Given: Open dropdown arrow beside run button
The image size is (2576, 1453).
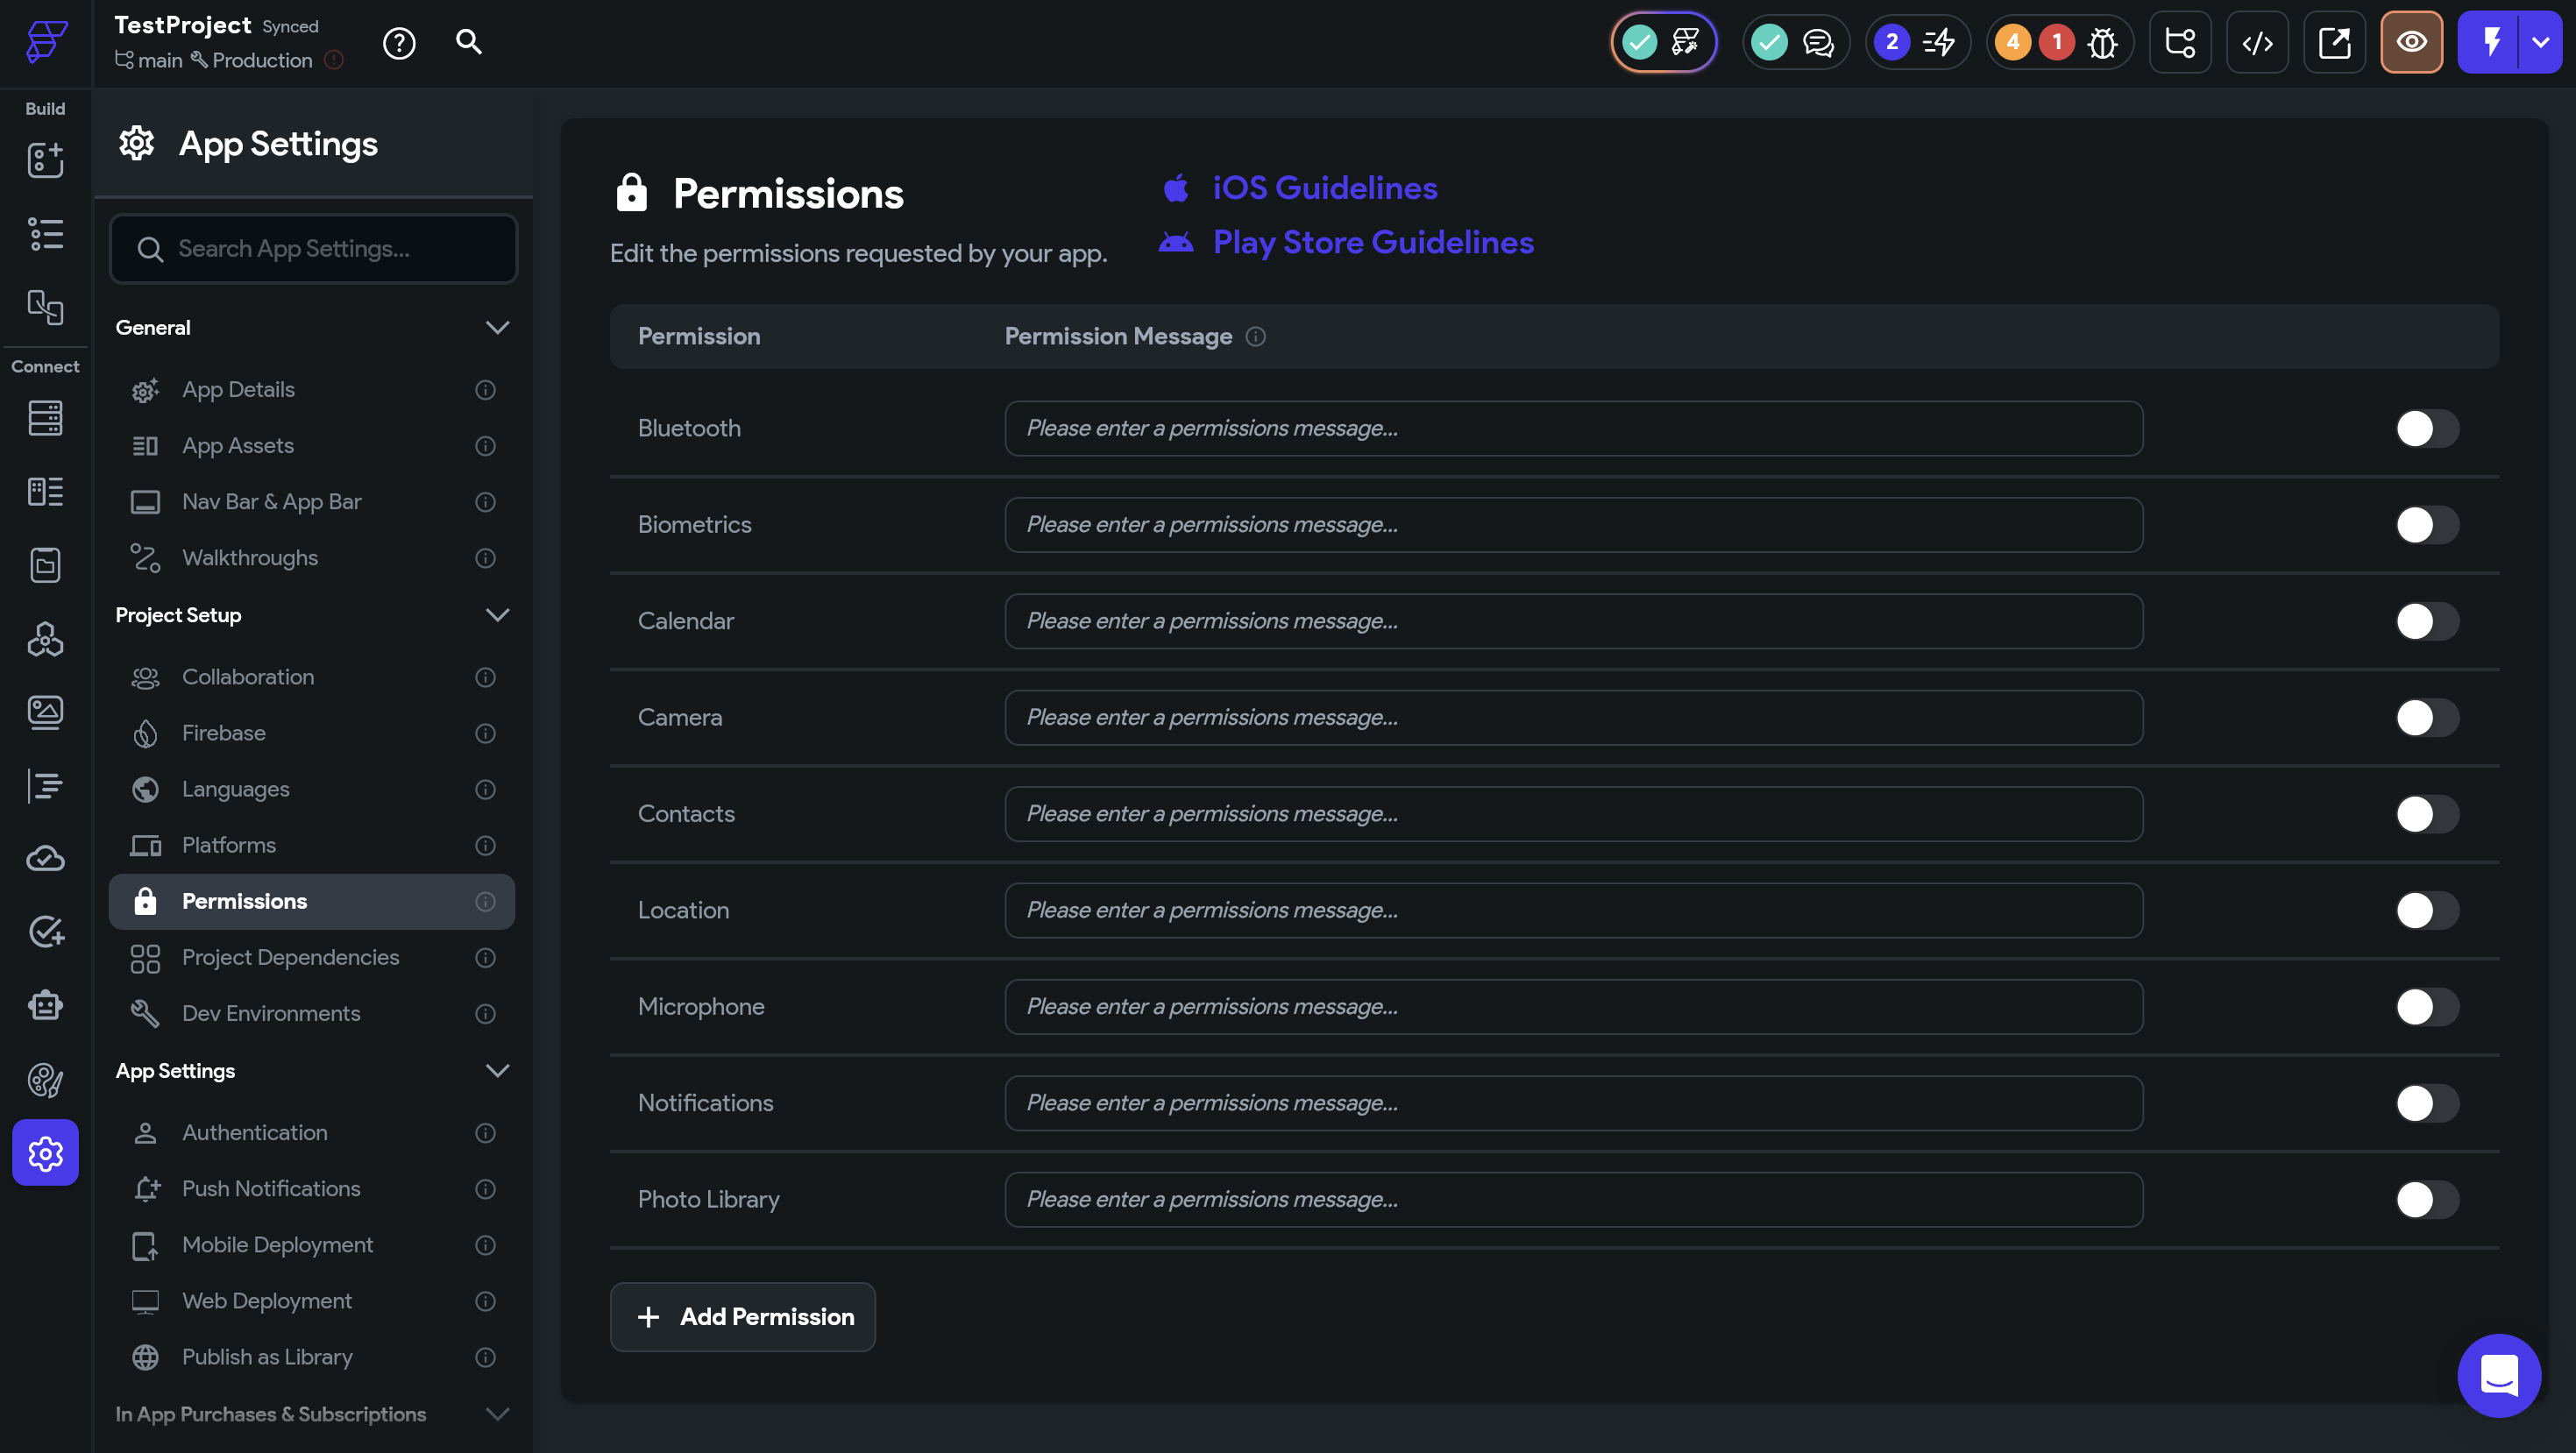Looking at the screenshot, I should (2540, 42).
